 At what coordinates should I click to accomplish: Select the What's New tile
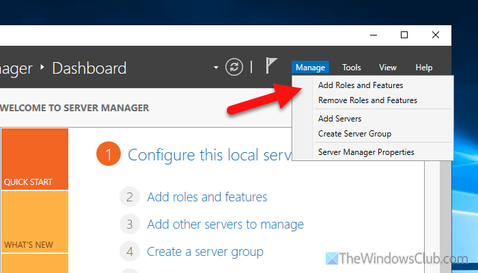coord(35,222)
